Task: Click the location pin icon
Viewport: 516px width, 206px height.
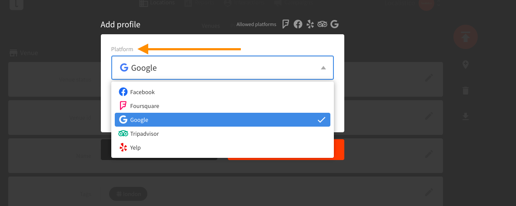Action: (465, 65)
